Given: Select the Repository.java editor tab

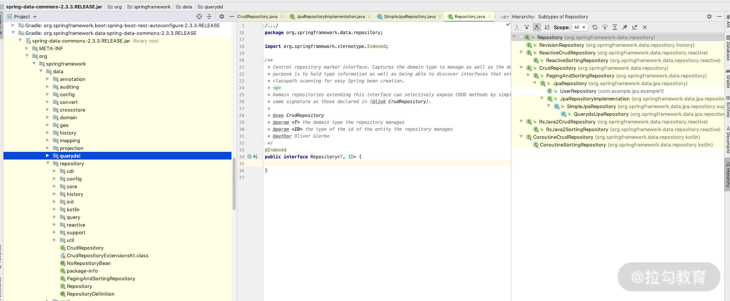Looking at the screenshot, I should (470, 16).
